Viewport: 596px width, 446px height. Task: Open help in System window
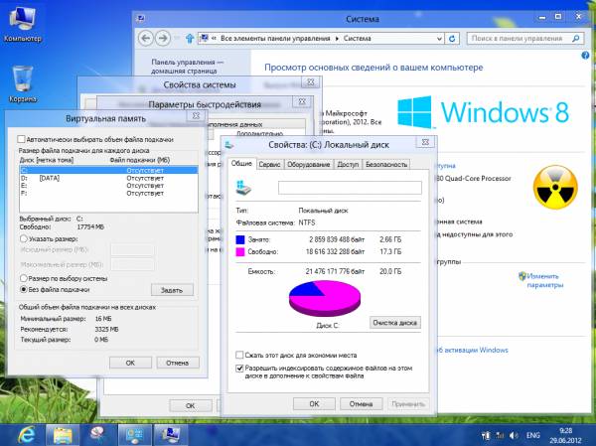click(585, 56)
